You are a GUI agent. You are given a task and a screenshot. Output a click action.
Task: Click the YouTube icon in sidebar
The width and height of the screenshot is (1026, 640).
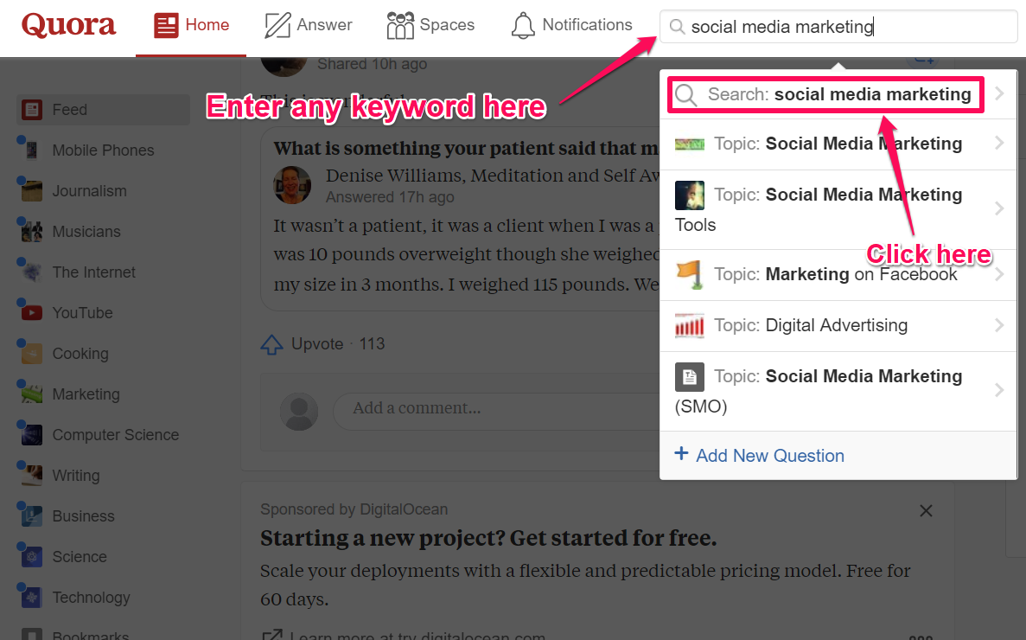pyautogui.click(x=31, y=313)
